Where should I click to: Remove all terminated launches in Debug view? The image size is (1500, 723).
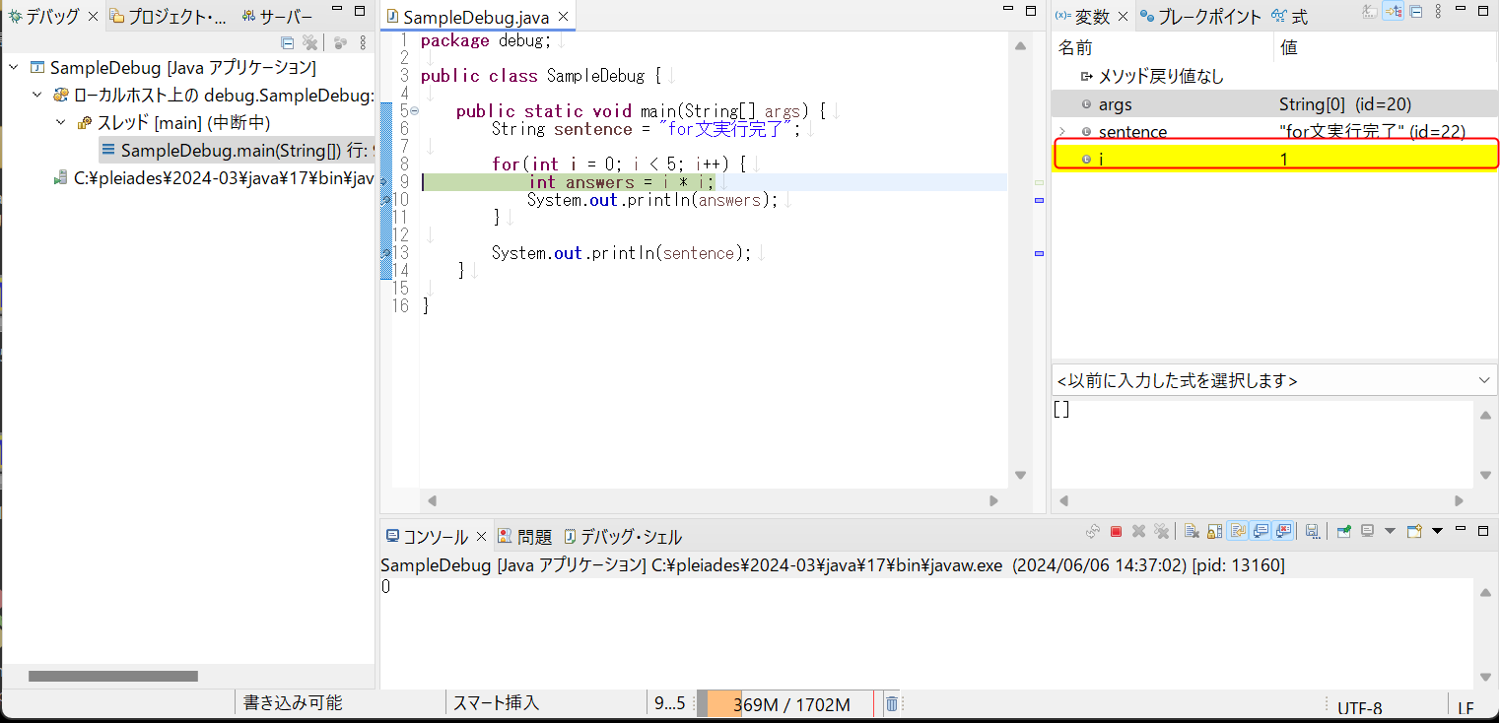309,42
